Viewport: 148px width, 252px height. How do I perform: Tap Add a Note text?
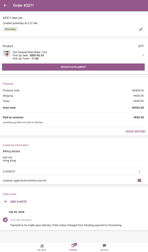18,201
